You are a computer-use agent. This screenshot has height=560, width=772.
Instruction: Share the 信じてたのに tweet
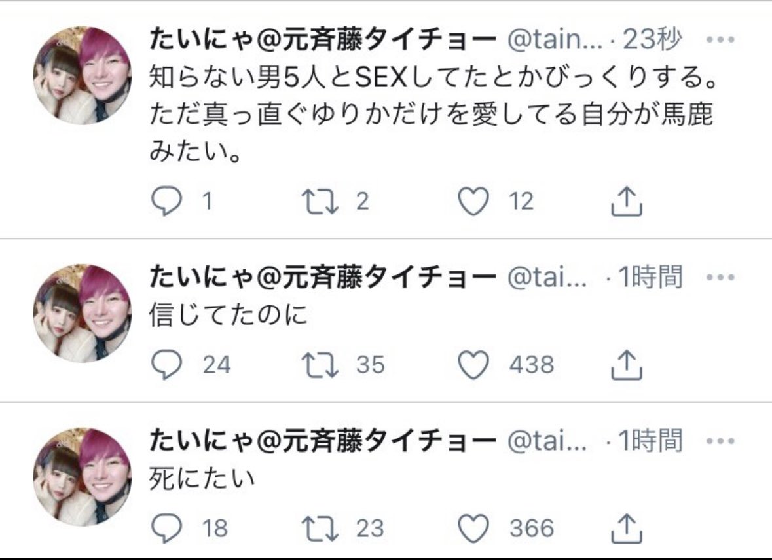click(x=626, y=364)
